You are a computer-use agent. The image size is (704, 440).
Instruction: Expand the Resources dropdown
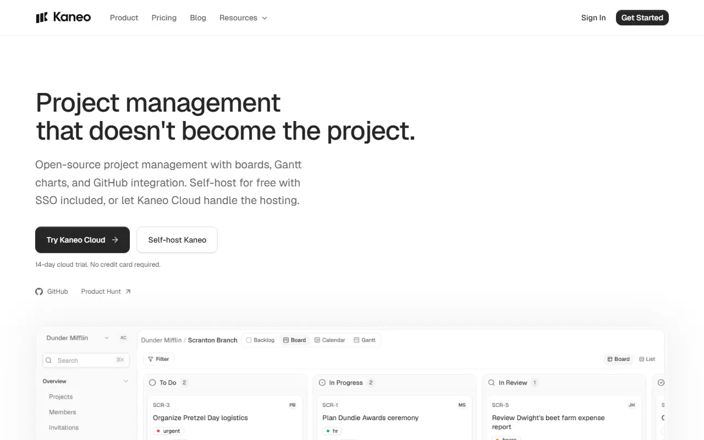tap(243, 18)
